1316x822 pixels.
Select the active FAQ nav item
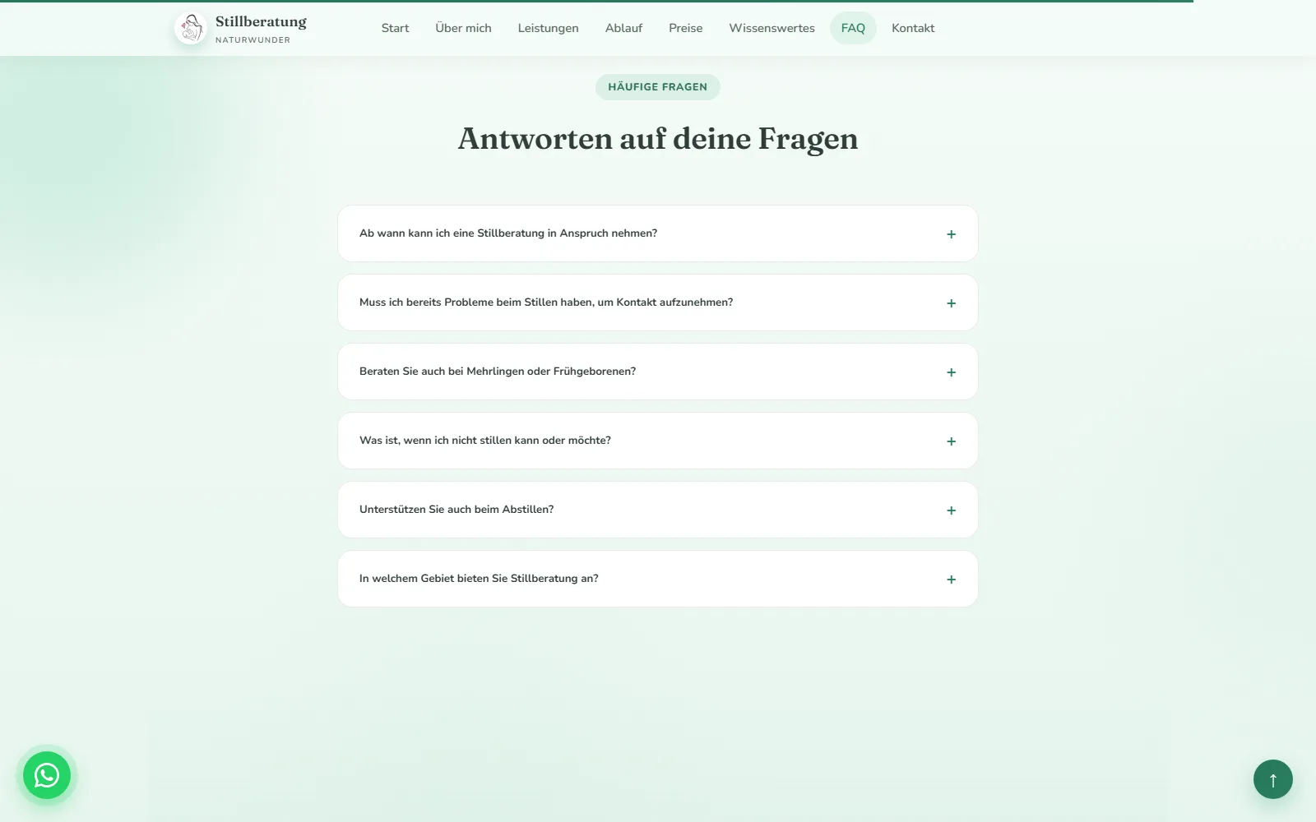point(853,28)
